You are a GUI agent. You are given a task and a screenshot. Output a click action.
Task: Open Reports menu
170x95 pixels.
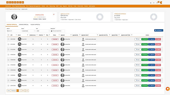(x=65, y=6)
